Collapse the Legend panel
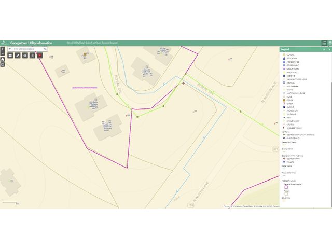Image resolution: width=332 pixels, height=249 pixels. coord(324,49)
